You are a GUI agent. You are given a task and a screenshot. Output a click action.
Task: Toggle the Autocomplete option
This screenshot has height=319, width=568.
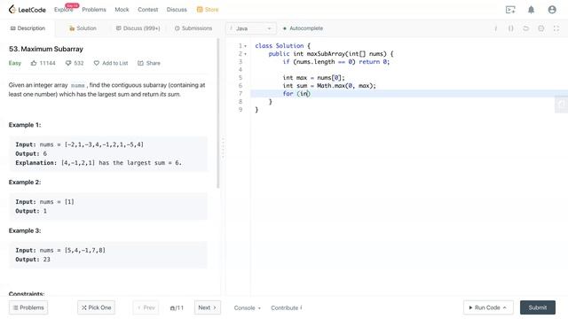coord(303,28)
